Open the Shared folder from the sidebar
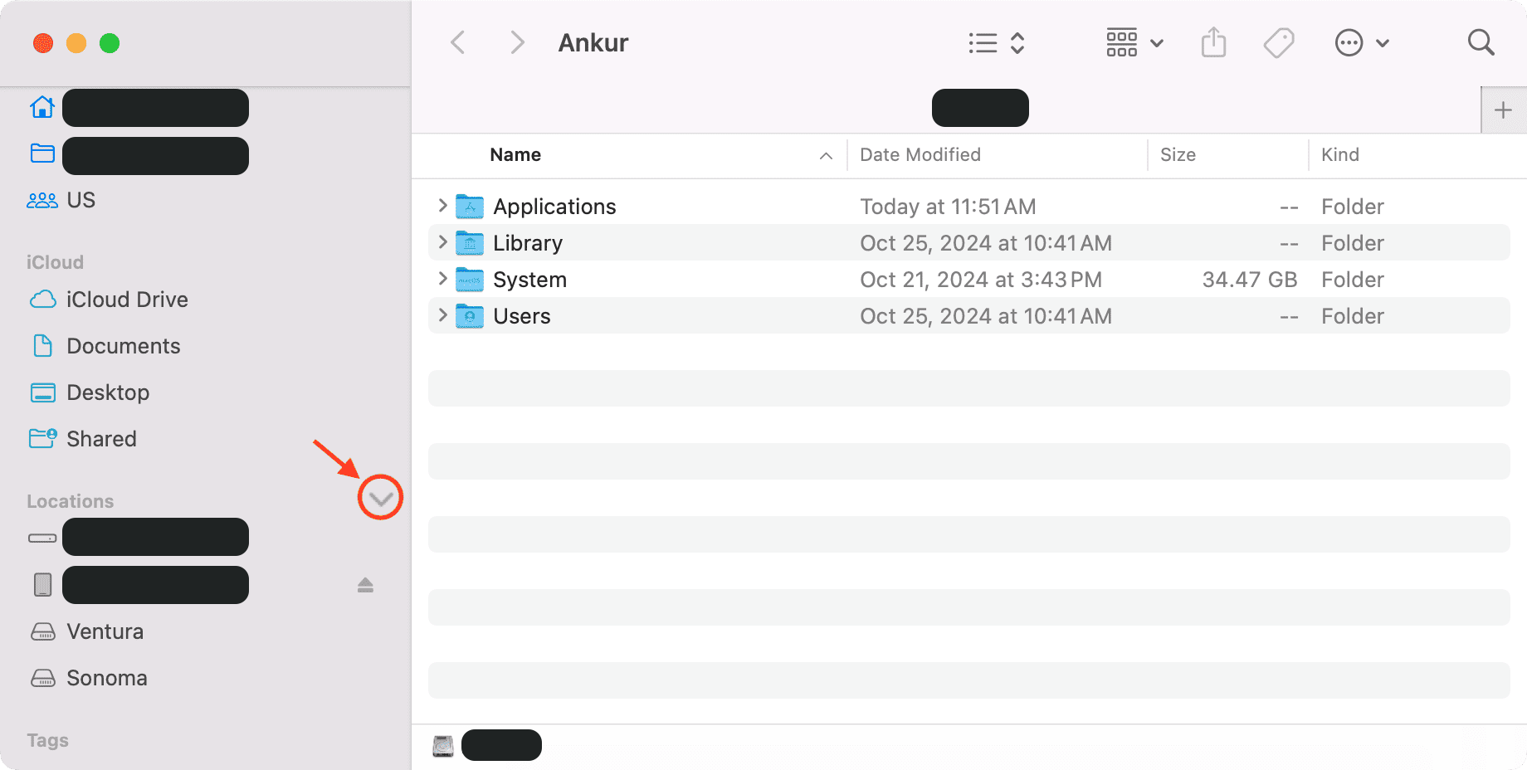1527x770 pixels. [x=101, y=439]
